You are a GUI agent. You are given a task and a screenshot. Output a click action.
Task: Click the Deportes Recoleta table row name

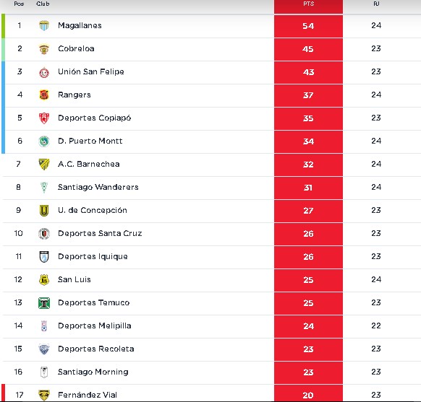96,349
